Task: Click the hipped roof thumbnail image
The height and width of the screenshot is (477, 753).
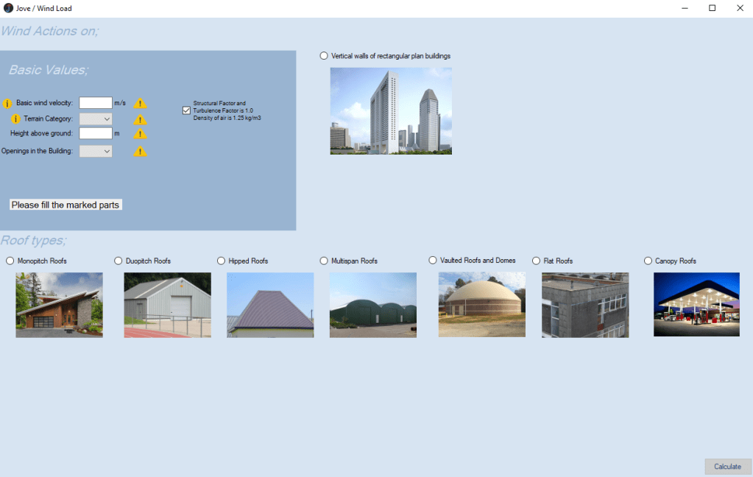Action: [270, 305]
